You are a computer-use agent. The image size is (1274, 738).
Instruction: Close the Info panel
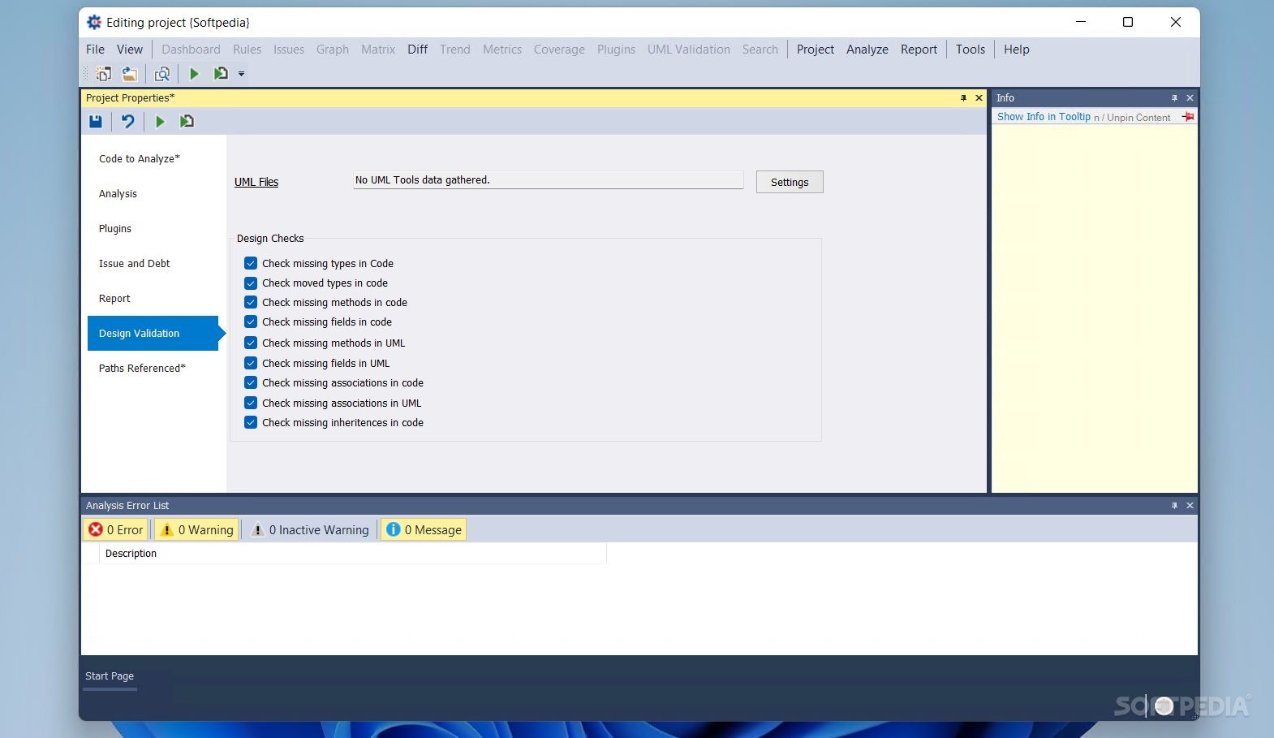[x=1190, y=97]
